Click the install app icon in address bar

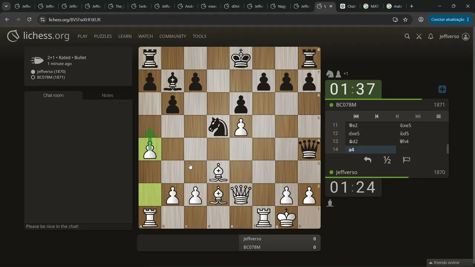pos(395,19)
